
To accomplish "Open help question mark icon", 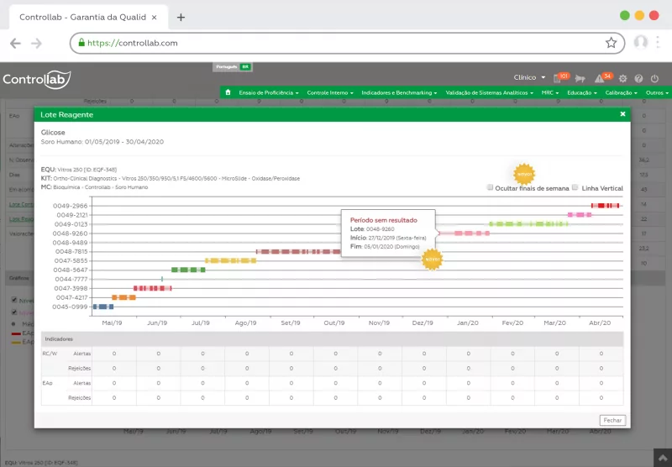I will (x=638, y=78).
